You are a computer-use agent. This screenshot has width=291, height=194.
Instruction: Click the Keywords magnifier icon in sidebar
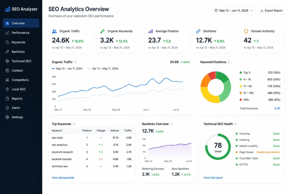pyautogui.click(x=7, y=42)
